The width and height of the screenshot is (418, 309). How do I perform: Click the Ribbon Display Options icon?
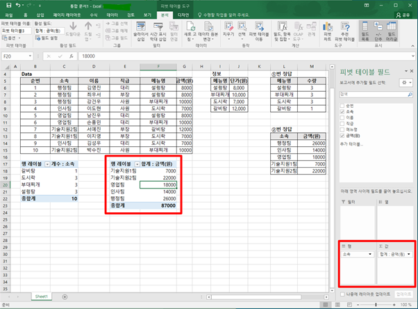coord(367,5)
